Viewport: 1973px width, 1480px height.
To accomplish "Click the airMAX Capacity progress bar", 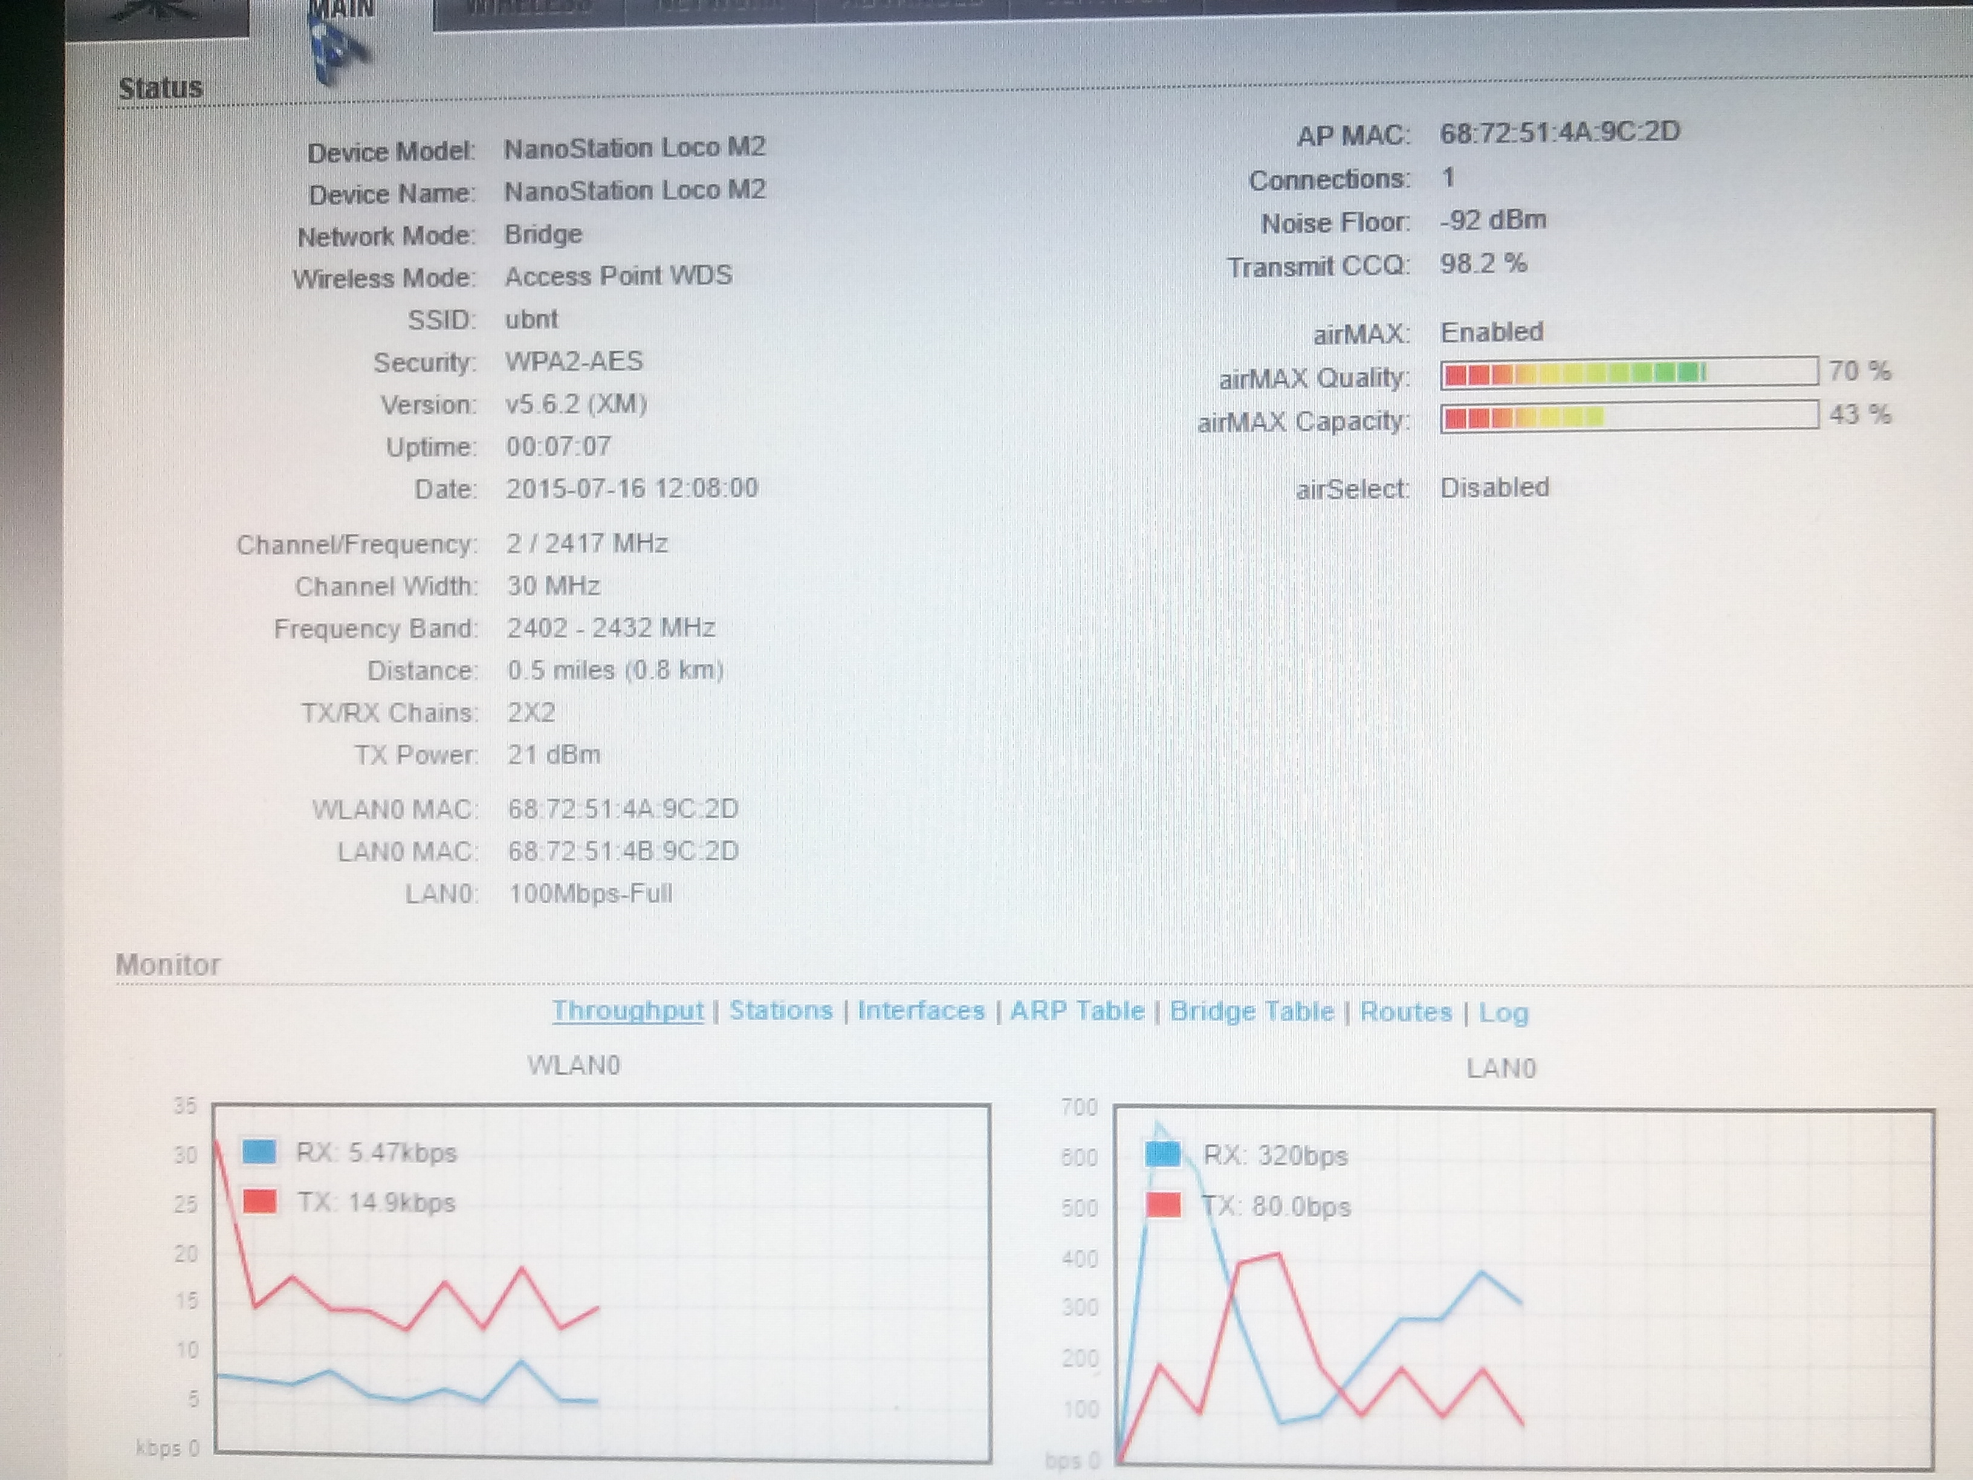I will tap(1628, 416).
